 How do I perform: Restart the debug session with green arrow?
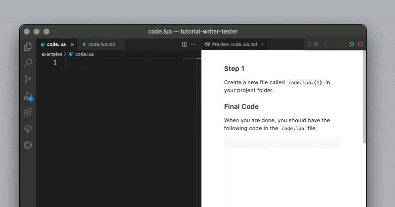point(352,44)
